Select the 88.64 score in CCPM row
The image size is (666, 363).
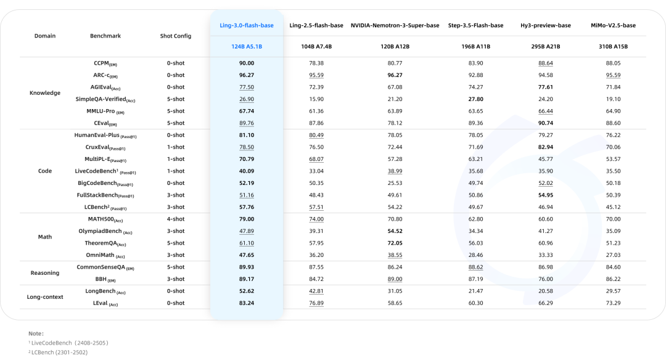point(545,63)
